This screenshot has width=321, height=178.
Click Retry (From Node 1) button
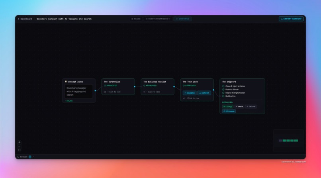(158, 19)
